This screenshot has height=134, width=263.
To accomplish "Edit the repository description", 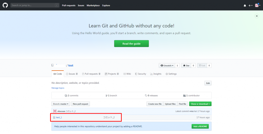I will 208,83.
